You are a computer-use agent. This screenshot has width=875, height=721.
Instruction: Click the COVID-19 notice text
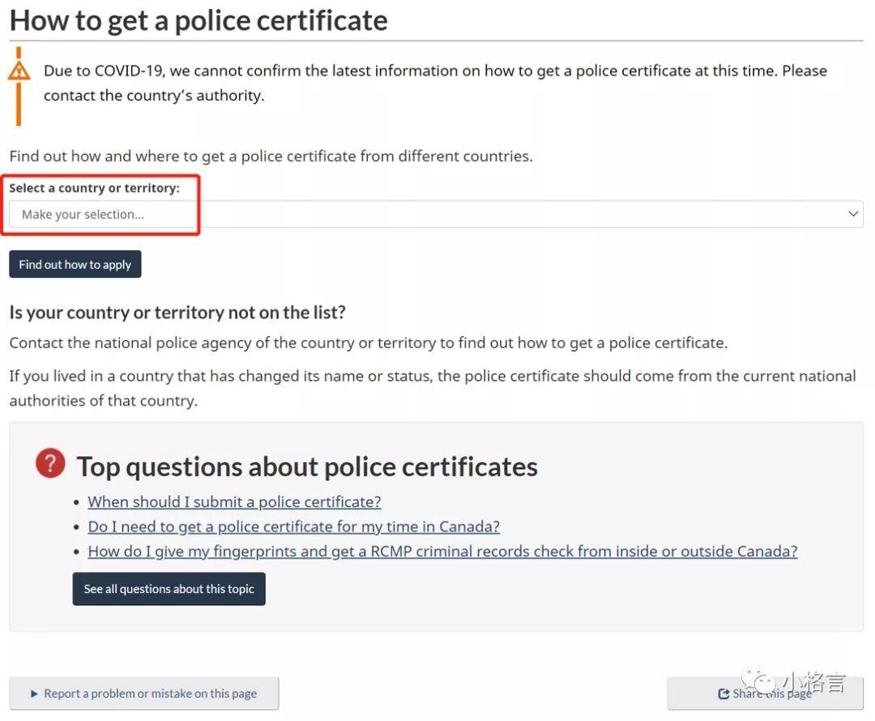[435, 83]
